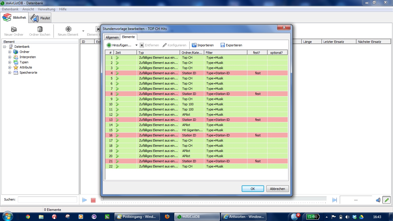Click the Abbrechen button
Screen dimensions: 393x221
tap(277, 189)
